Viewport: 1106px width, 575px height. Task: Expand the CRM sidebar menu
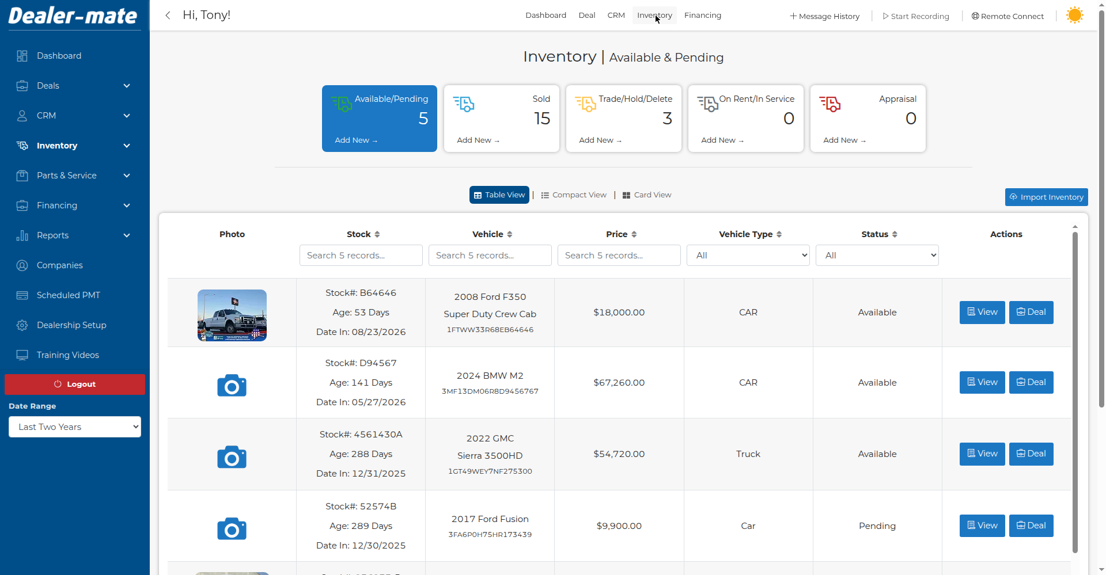pyautogui.click(x=127, y=116)
